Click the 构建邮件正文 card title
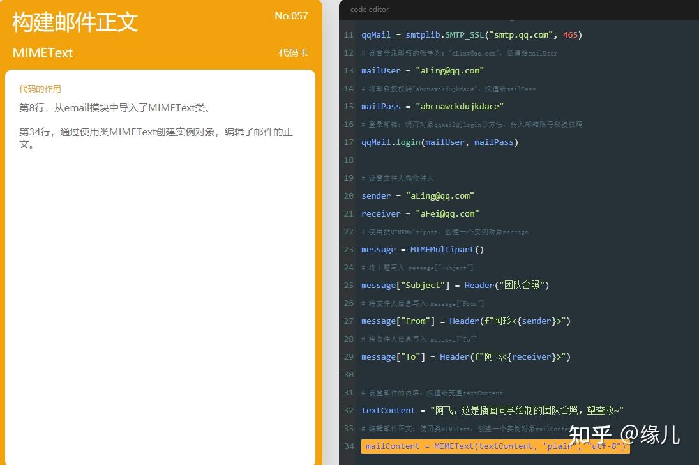The image size is (699, 465). (74, 22)
